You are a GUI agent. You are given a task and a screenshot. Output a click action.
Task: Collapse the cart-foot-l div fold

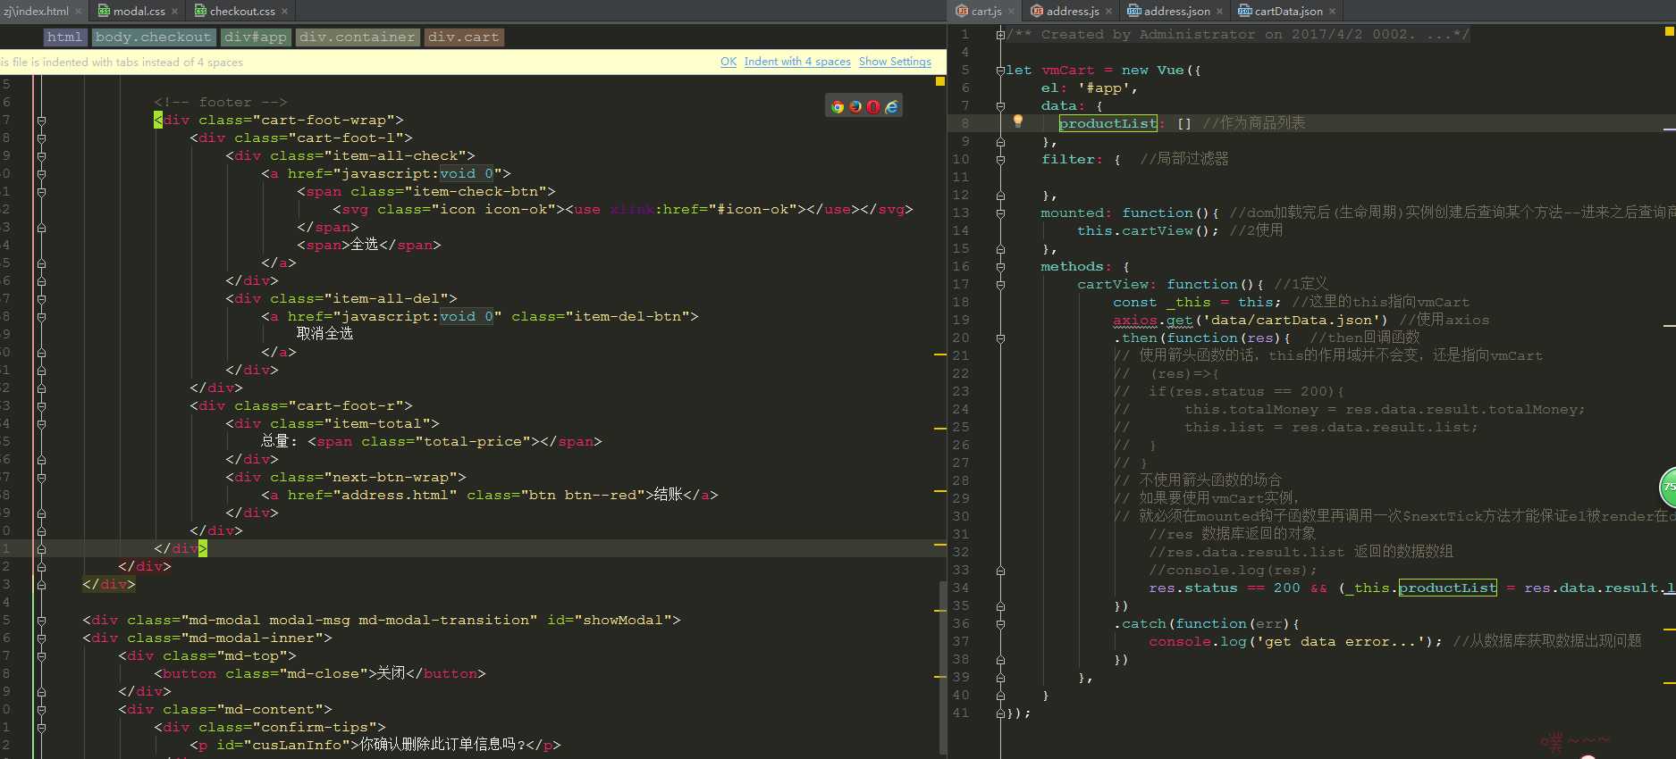(41, 138)
